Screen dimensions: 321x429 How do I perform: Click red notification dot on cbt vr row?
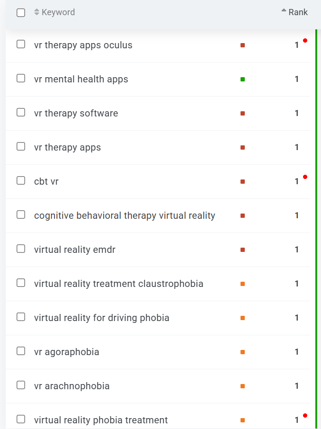pyautogui.click(x=305, y=177)
